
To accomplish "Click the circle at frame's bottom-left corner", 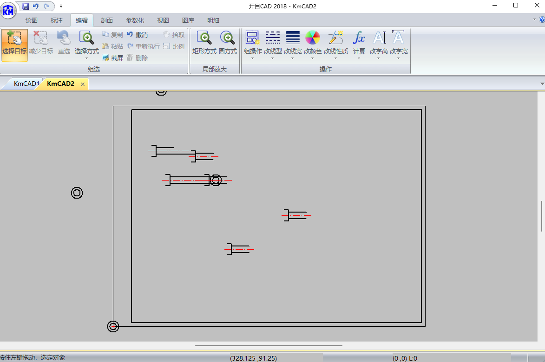I will (113, 326).
